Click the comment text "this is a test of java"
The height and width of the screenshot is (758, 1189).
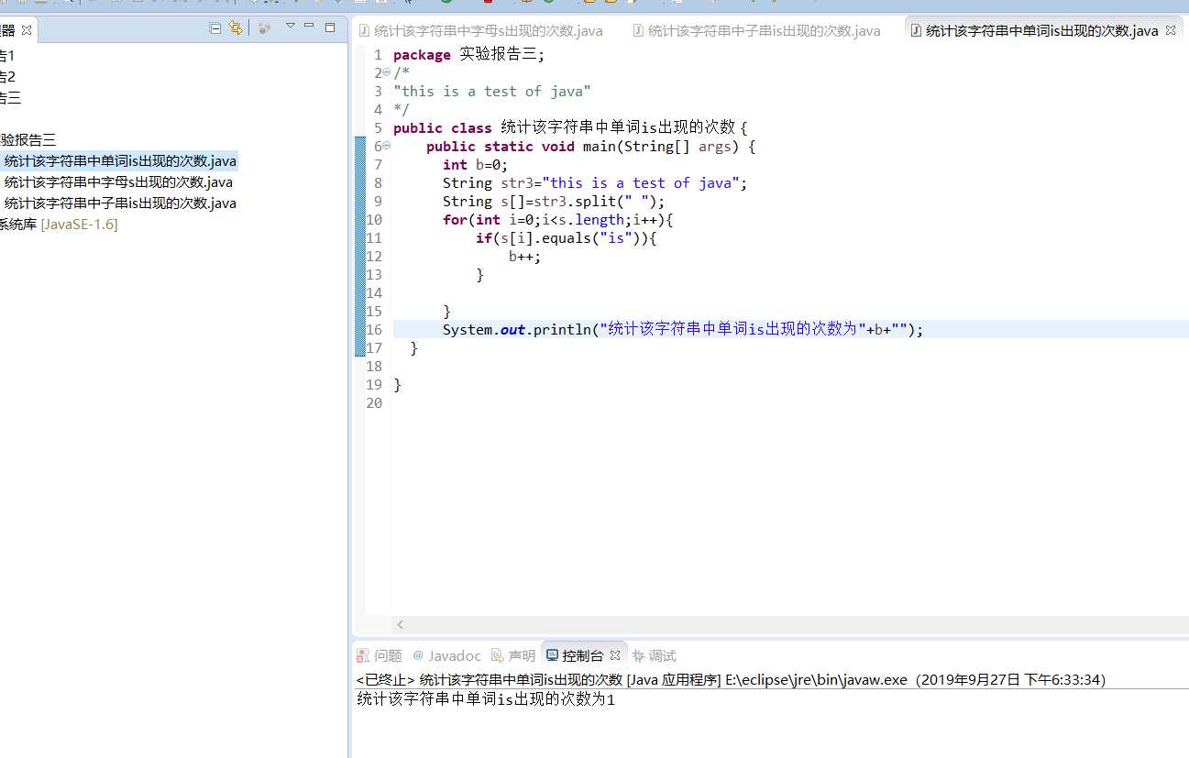pos(492,92)
